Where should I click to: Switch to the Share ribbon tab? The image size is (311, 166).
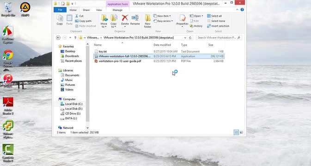click(86, 10)
